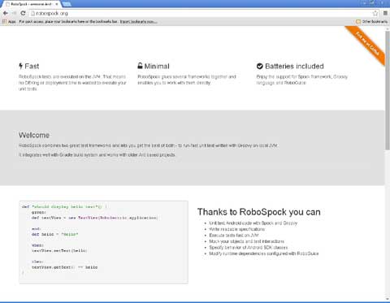Click 'Execute tests fast on JVM' bullet

pyautogui.click(x=234, y=236)
